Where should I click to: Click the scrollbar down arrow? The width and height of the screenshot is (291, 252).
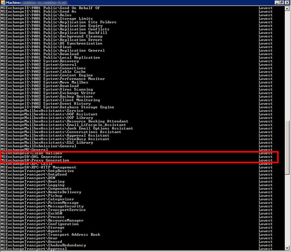pyautogui.click(x=287, y=248)
